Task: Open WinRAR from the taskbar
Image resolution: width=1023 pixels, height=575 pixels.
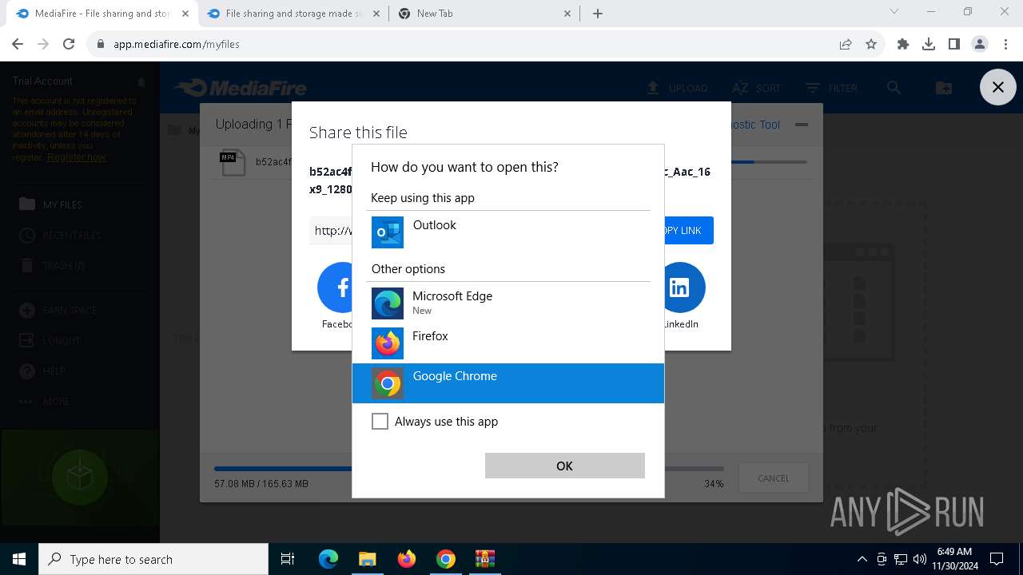Action: point(485,559)
